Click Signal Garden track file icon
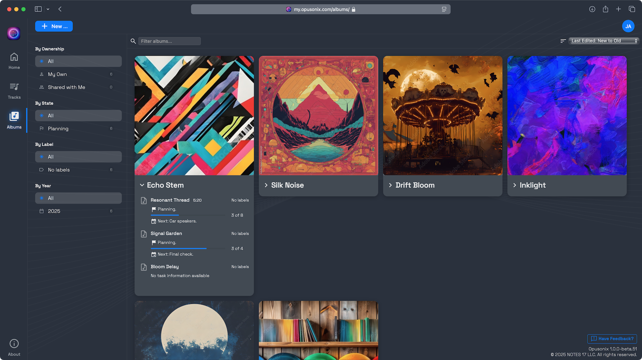 [x=144, y=234]
